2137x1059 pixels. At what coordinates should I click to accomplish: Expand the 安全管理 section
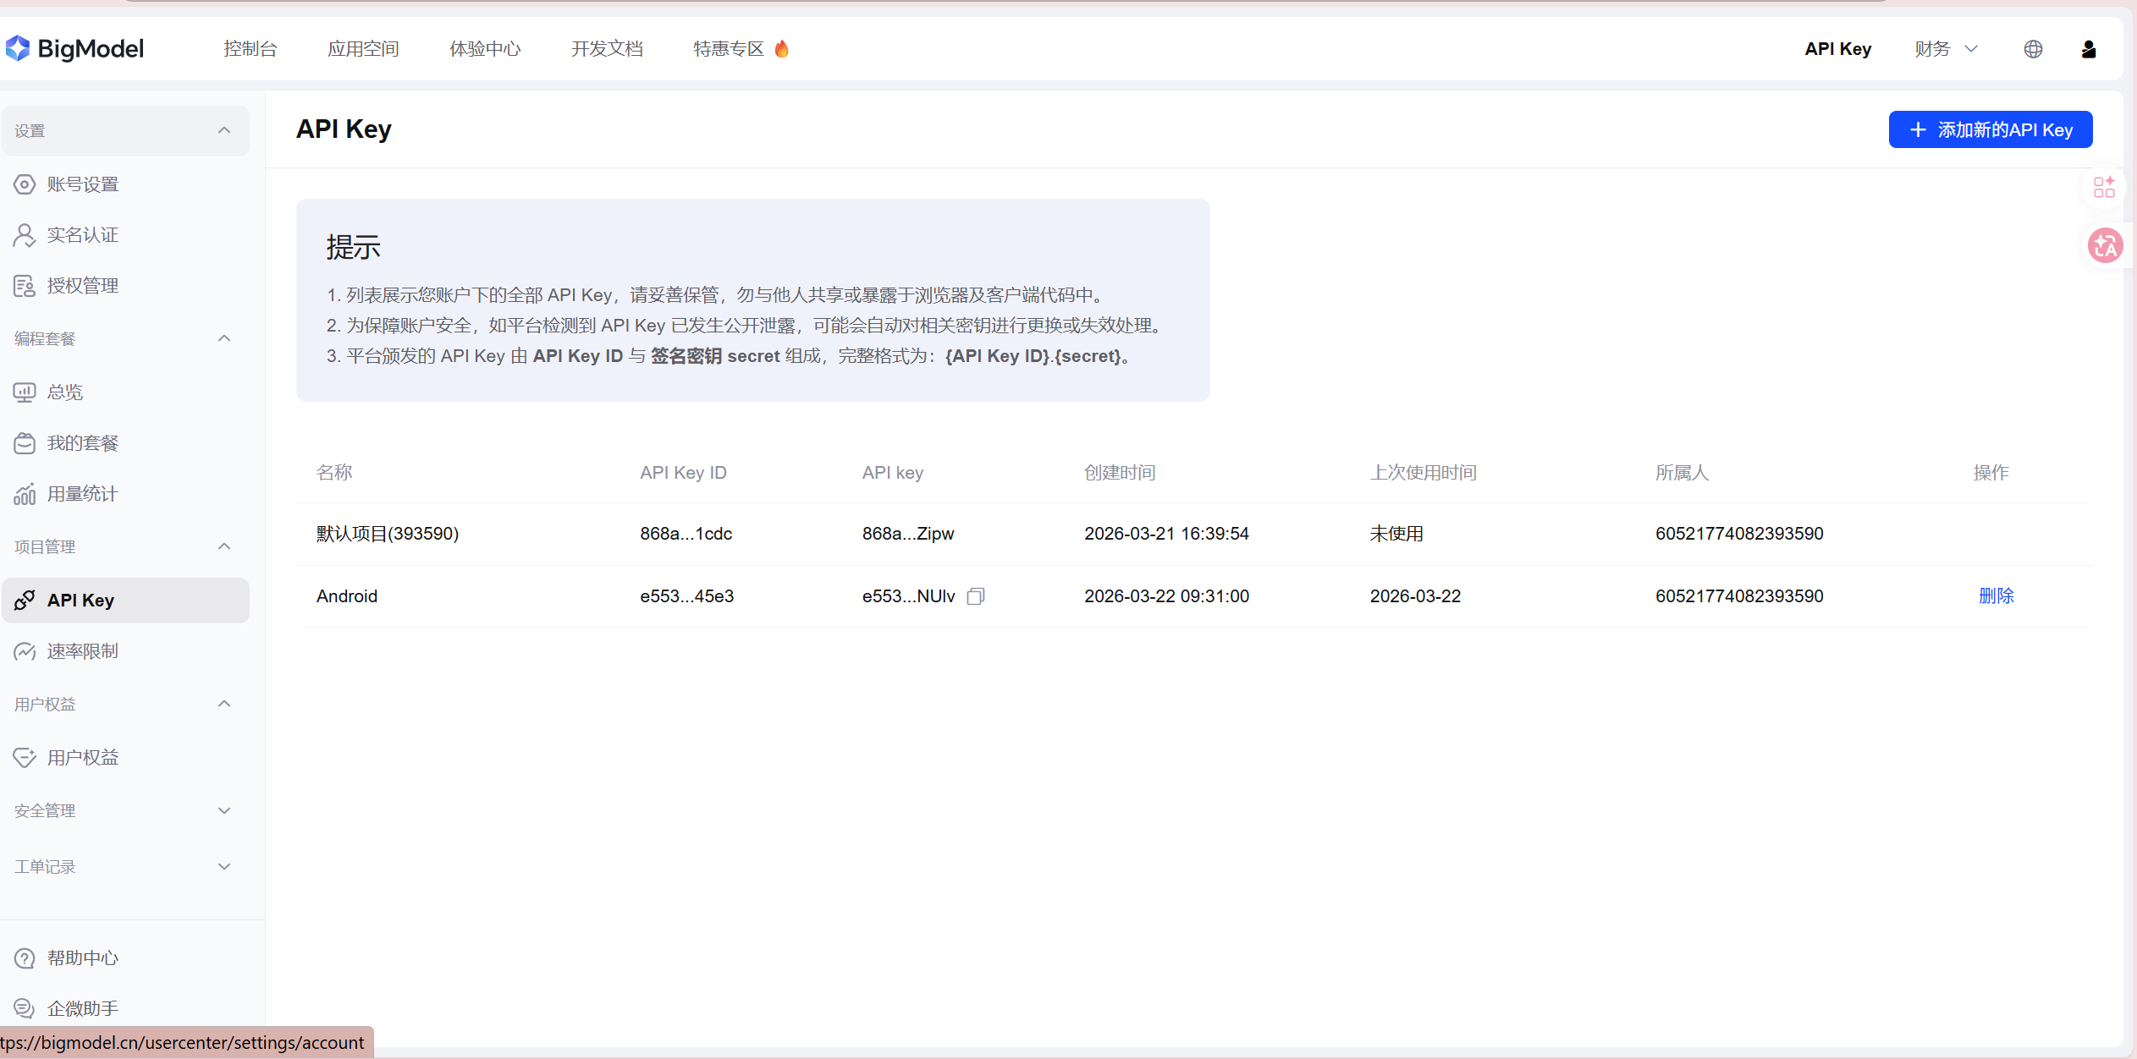224,810
